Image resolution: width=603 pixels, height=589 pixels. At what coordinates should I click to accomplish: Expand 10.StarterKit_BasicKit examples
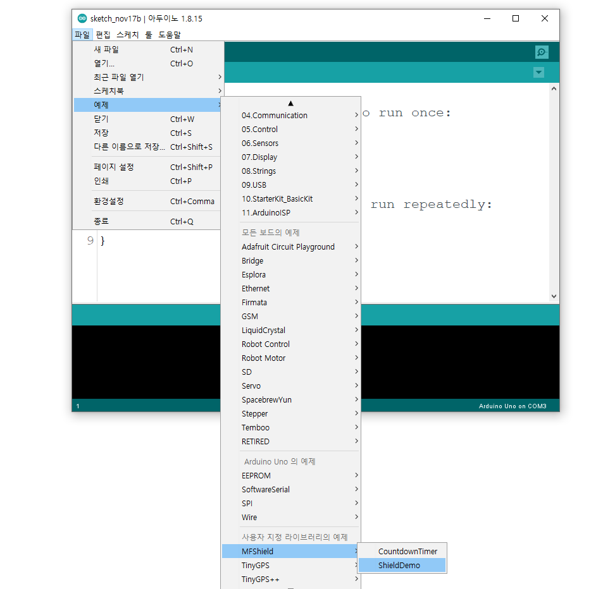[290, 198]
